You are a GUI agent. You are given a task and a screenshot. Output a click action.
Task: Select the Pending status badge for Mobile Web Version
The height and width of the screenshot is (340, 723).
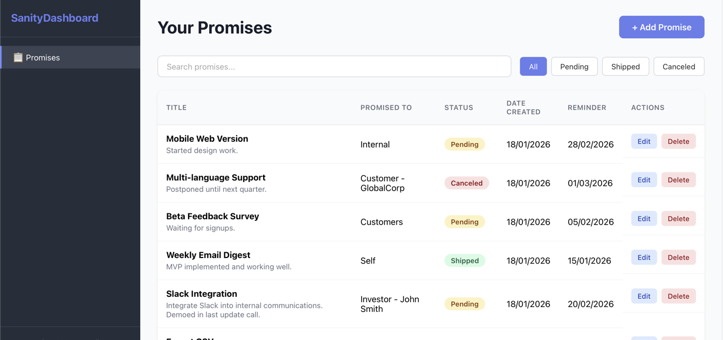465,144
